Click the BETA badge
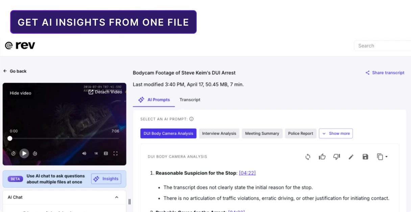411x212 pixels. click(15, 179)
